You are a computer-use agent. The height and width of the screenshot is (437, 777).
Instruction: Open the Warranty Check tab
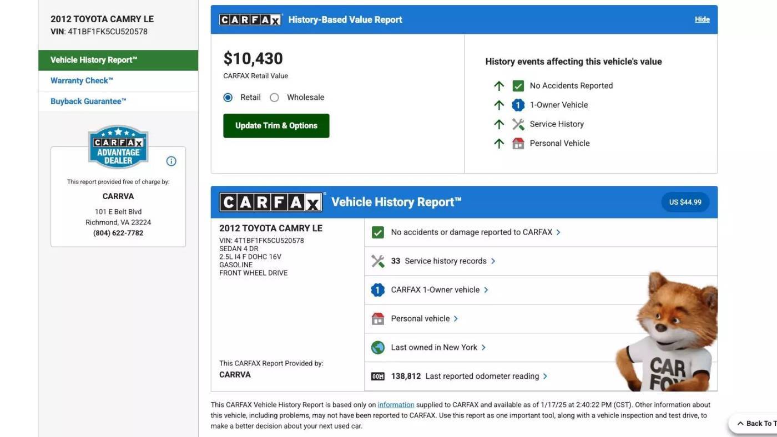pyautogui.click(x=118, y=81)
